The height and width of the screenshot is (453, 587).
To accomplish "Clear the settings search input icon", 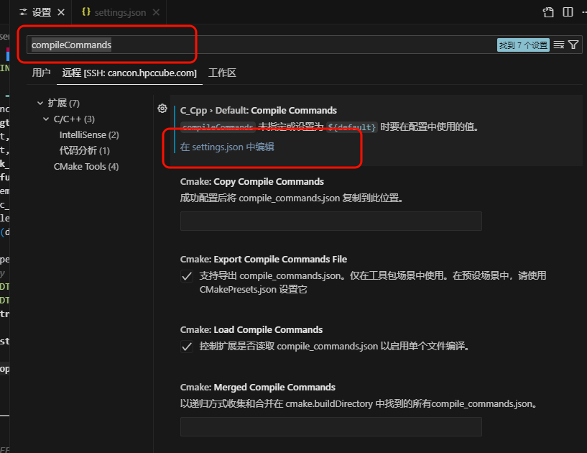I will 558,45.
